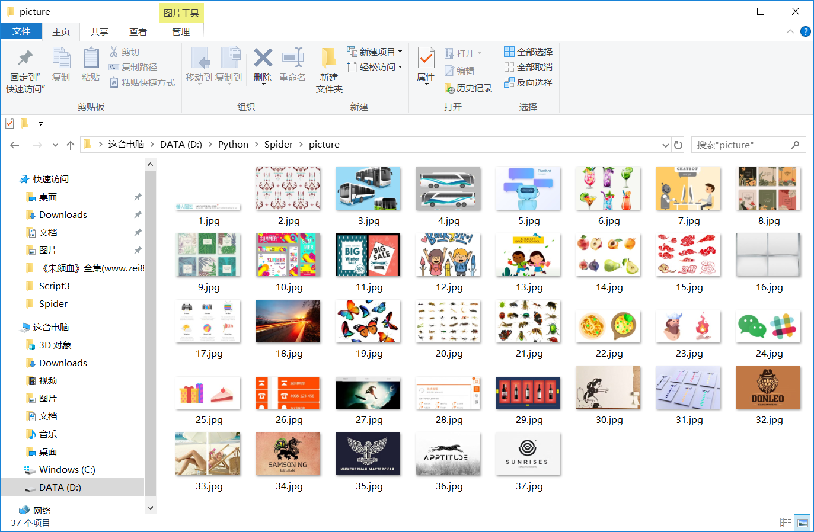Open the address bar history dropdown
Screen dimensions: 814x532
(665, 144)
